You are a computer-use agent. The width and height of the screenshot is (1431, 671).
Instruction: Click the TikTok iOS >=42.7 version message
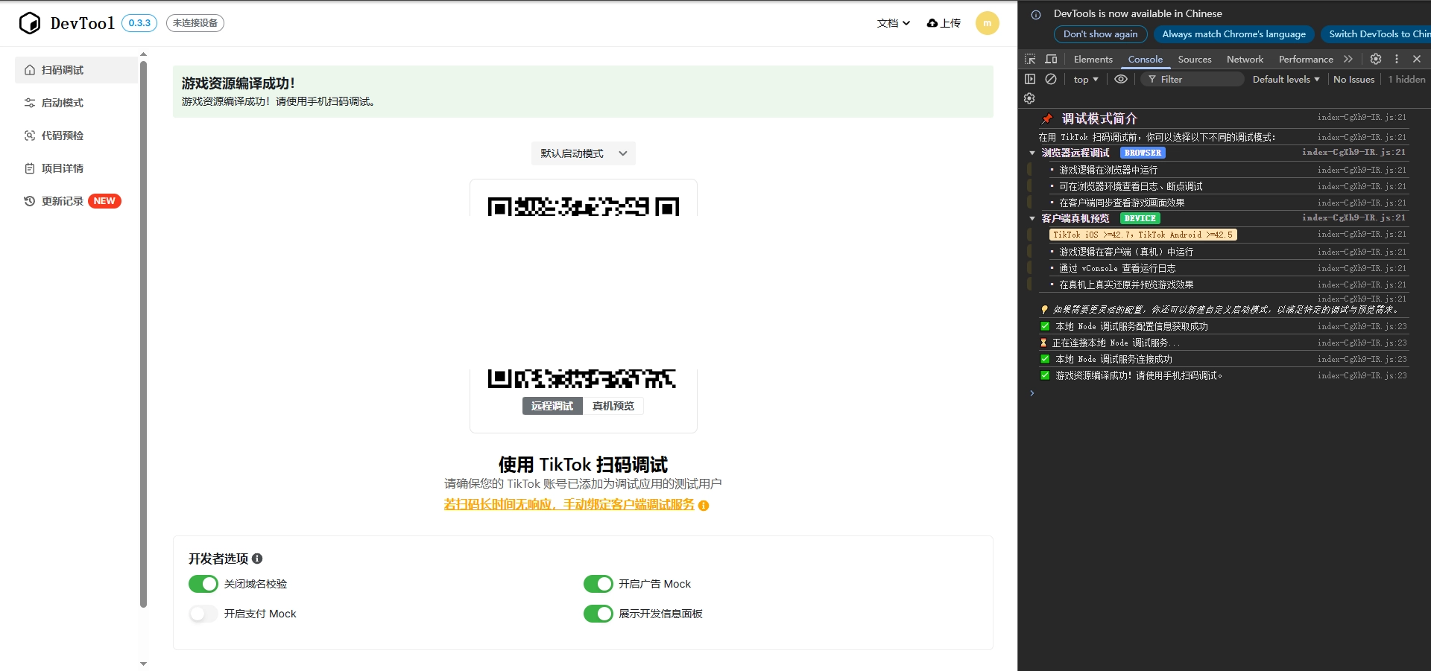click(x=1143, y=235)
